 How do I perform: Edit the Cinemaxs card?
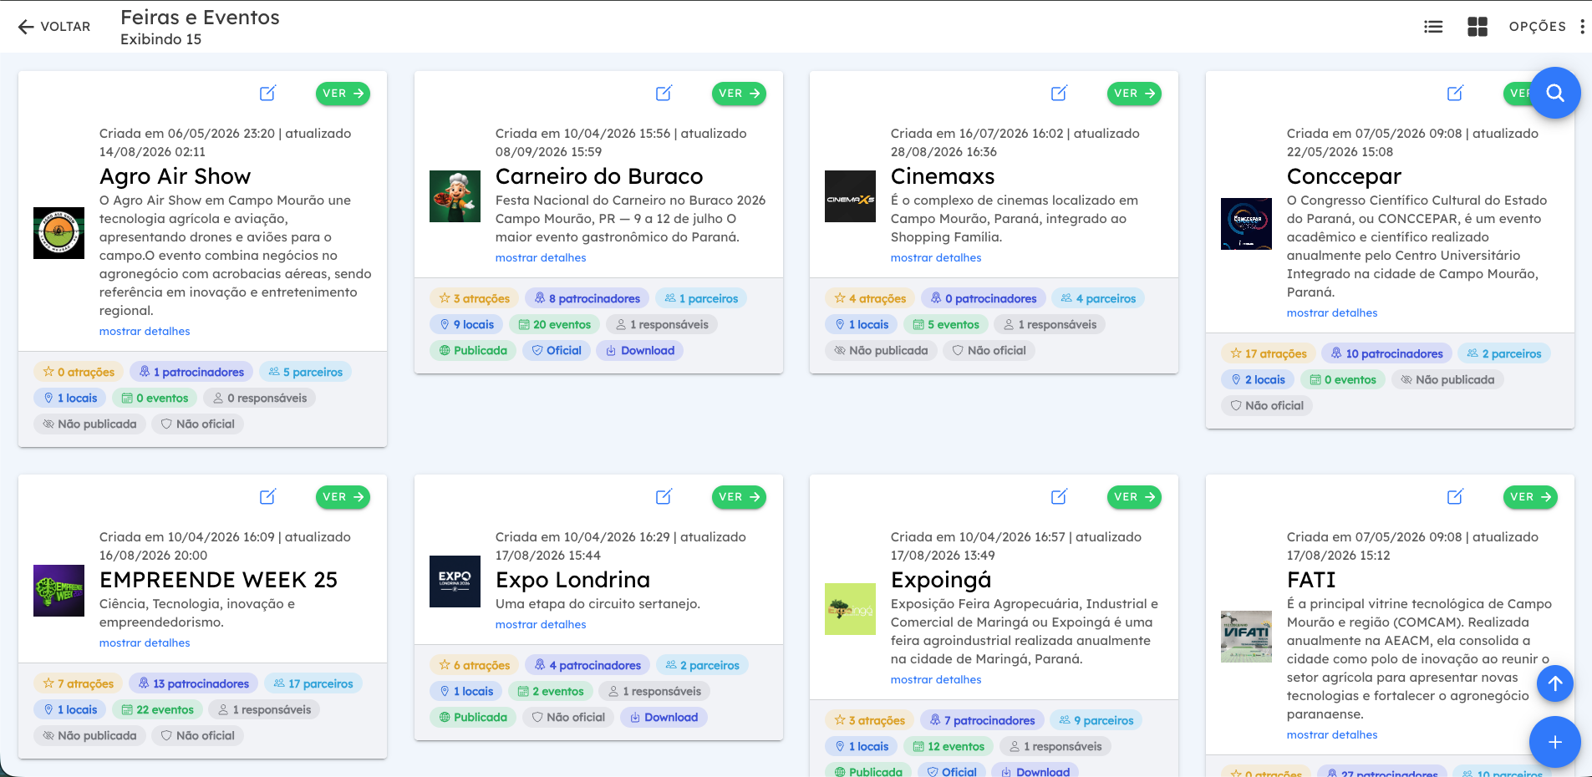[1059, 94]
